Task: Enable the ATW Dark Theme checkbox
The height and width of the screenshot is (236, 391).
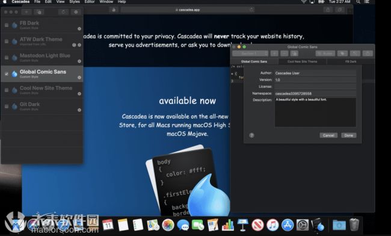Action: pyautogui.click(x=7, y=42)
